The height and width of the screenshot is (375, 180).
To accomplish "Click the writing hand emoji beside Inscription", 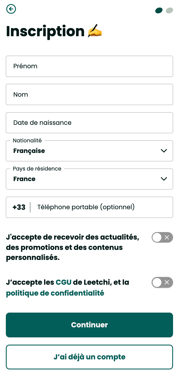I will pos(95,31).
